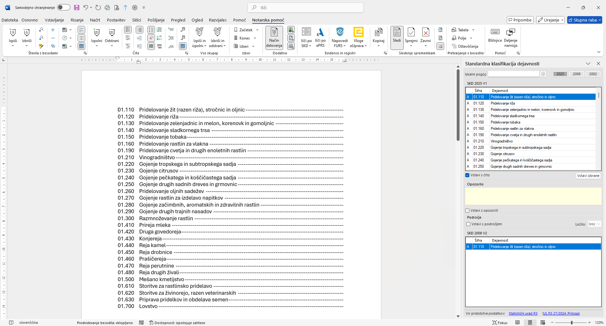This screenshot has height=326, width=606.
Task: Expand the Urejanje mode dropdown
Action: [562, 20]
